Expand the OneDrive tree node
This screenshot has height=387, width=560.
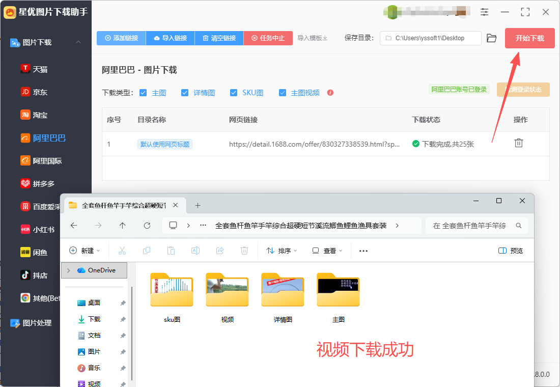coord(69,270)
